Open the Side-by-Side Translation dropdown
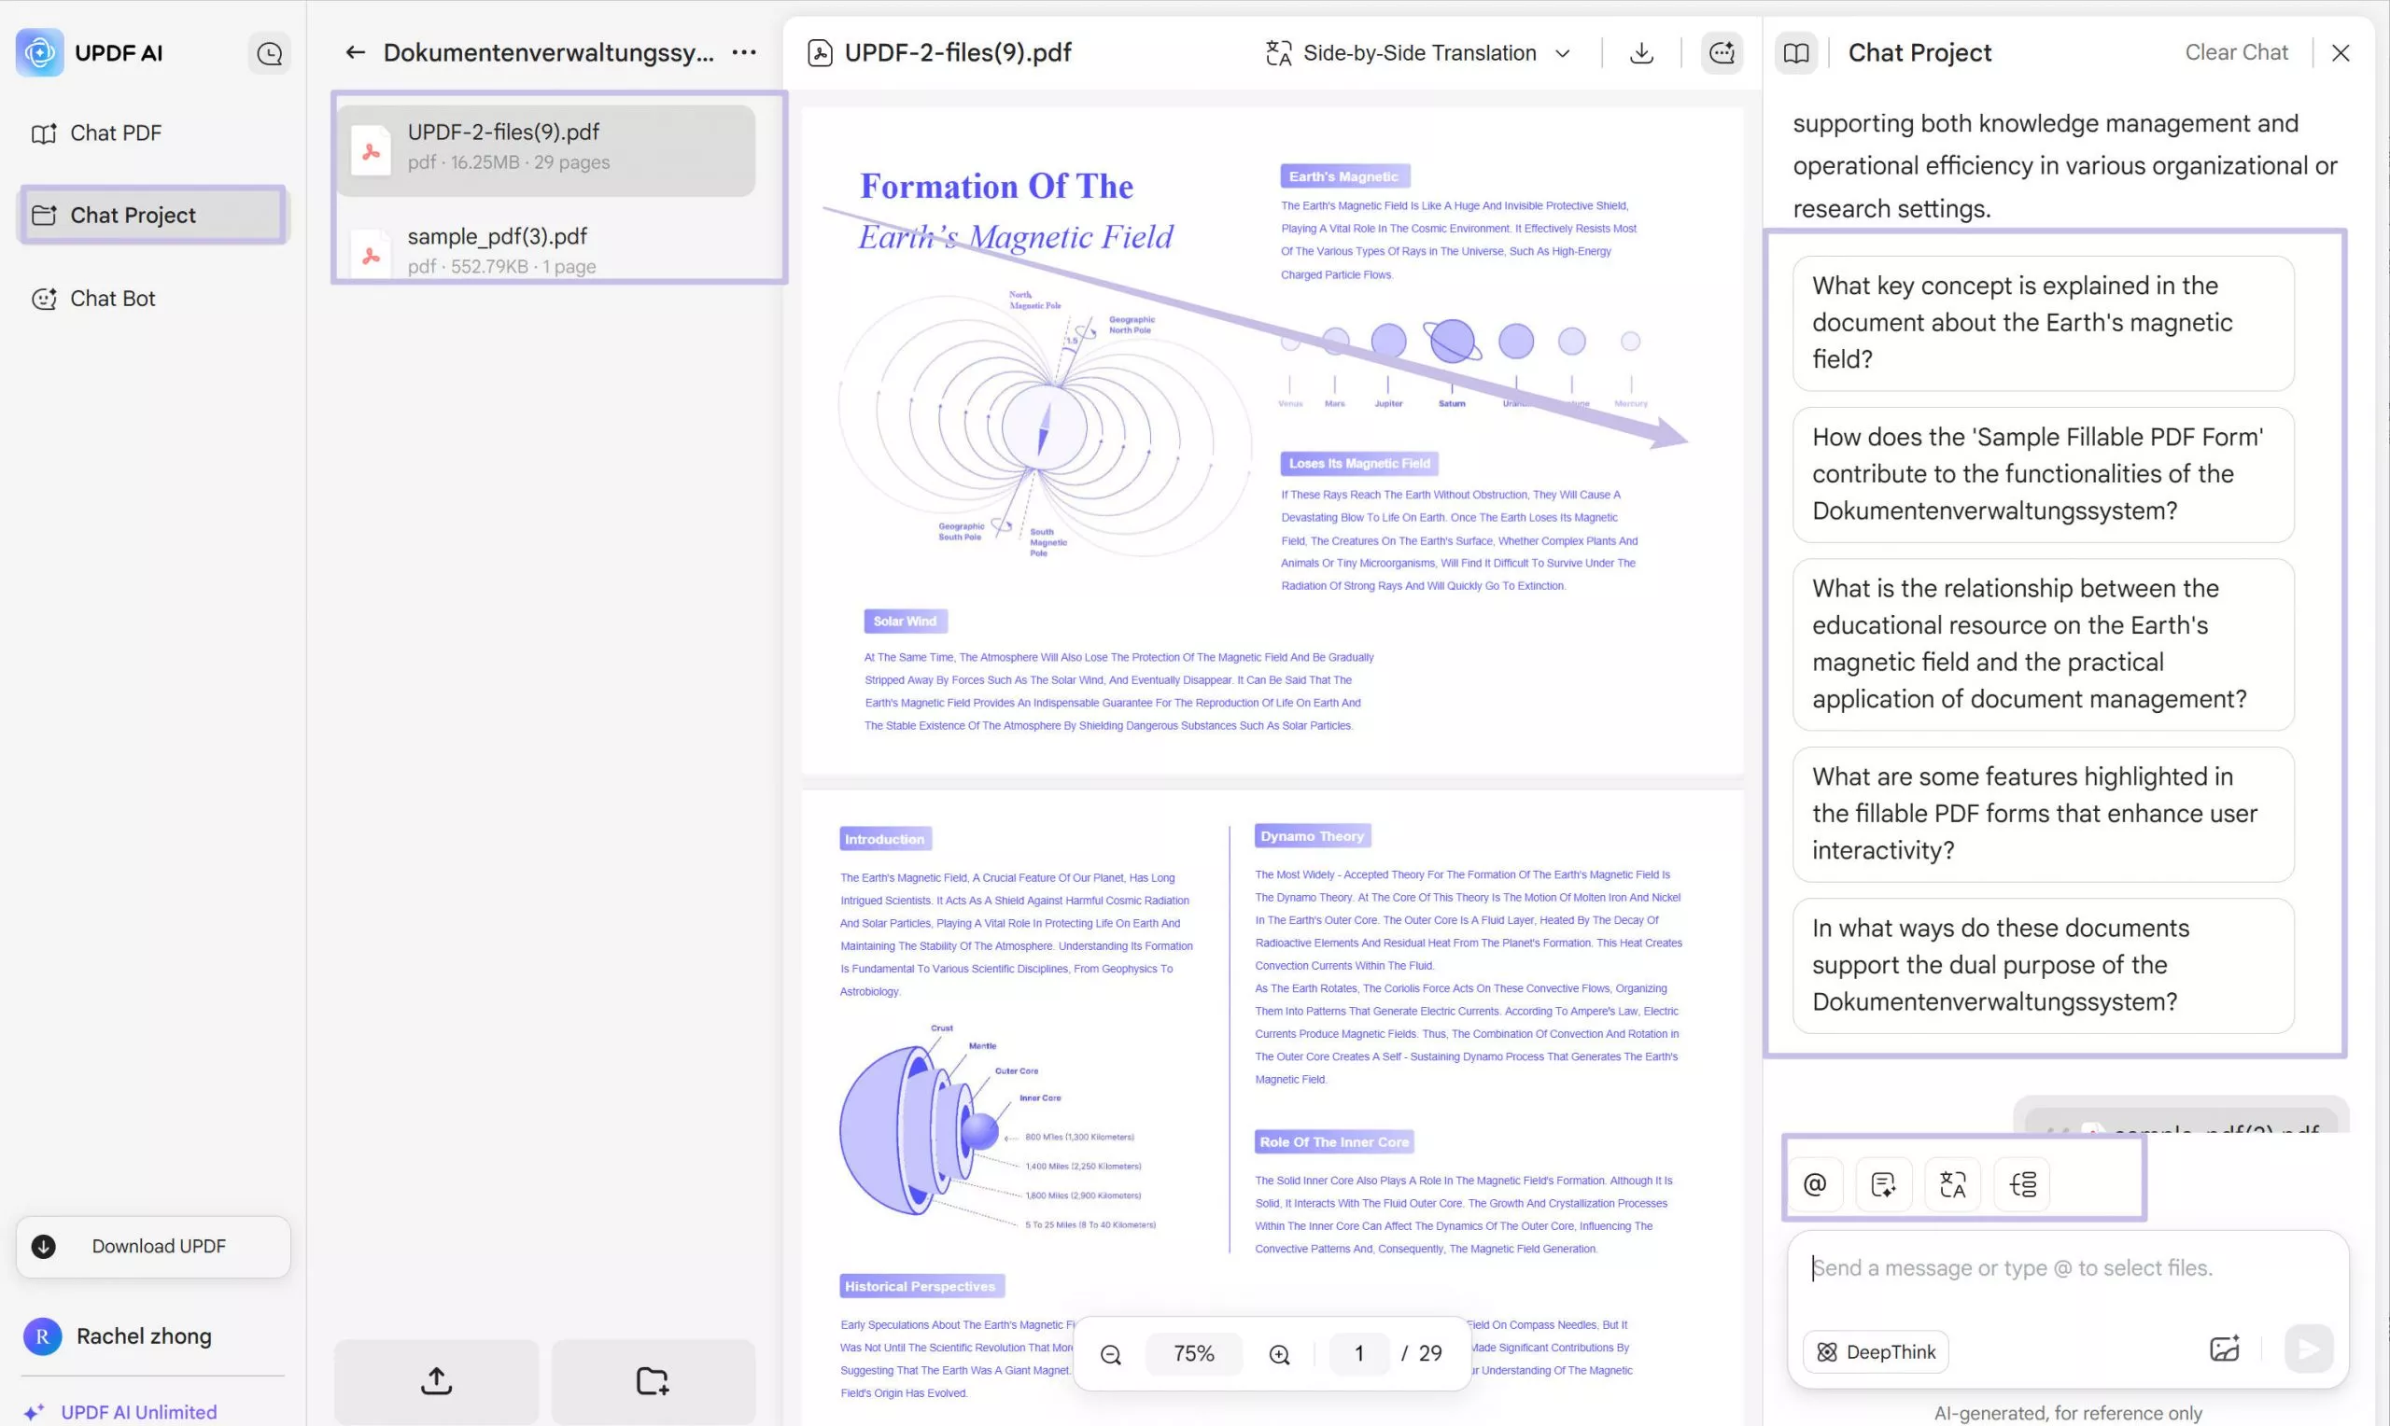The height and width of the screenshot is (1426, 2390). pos(1417,53)
